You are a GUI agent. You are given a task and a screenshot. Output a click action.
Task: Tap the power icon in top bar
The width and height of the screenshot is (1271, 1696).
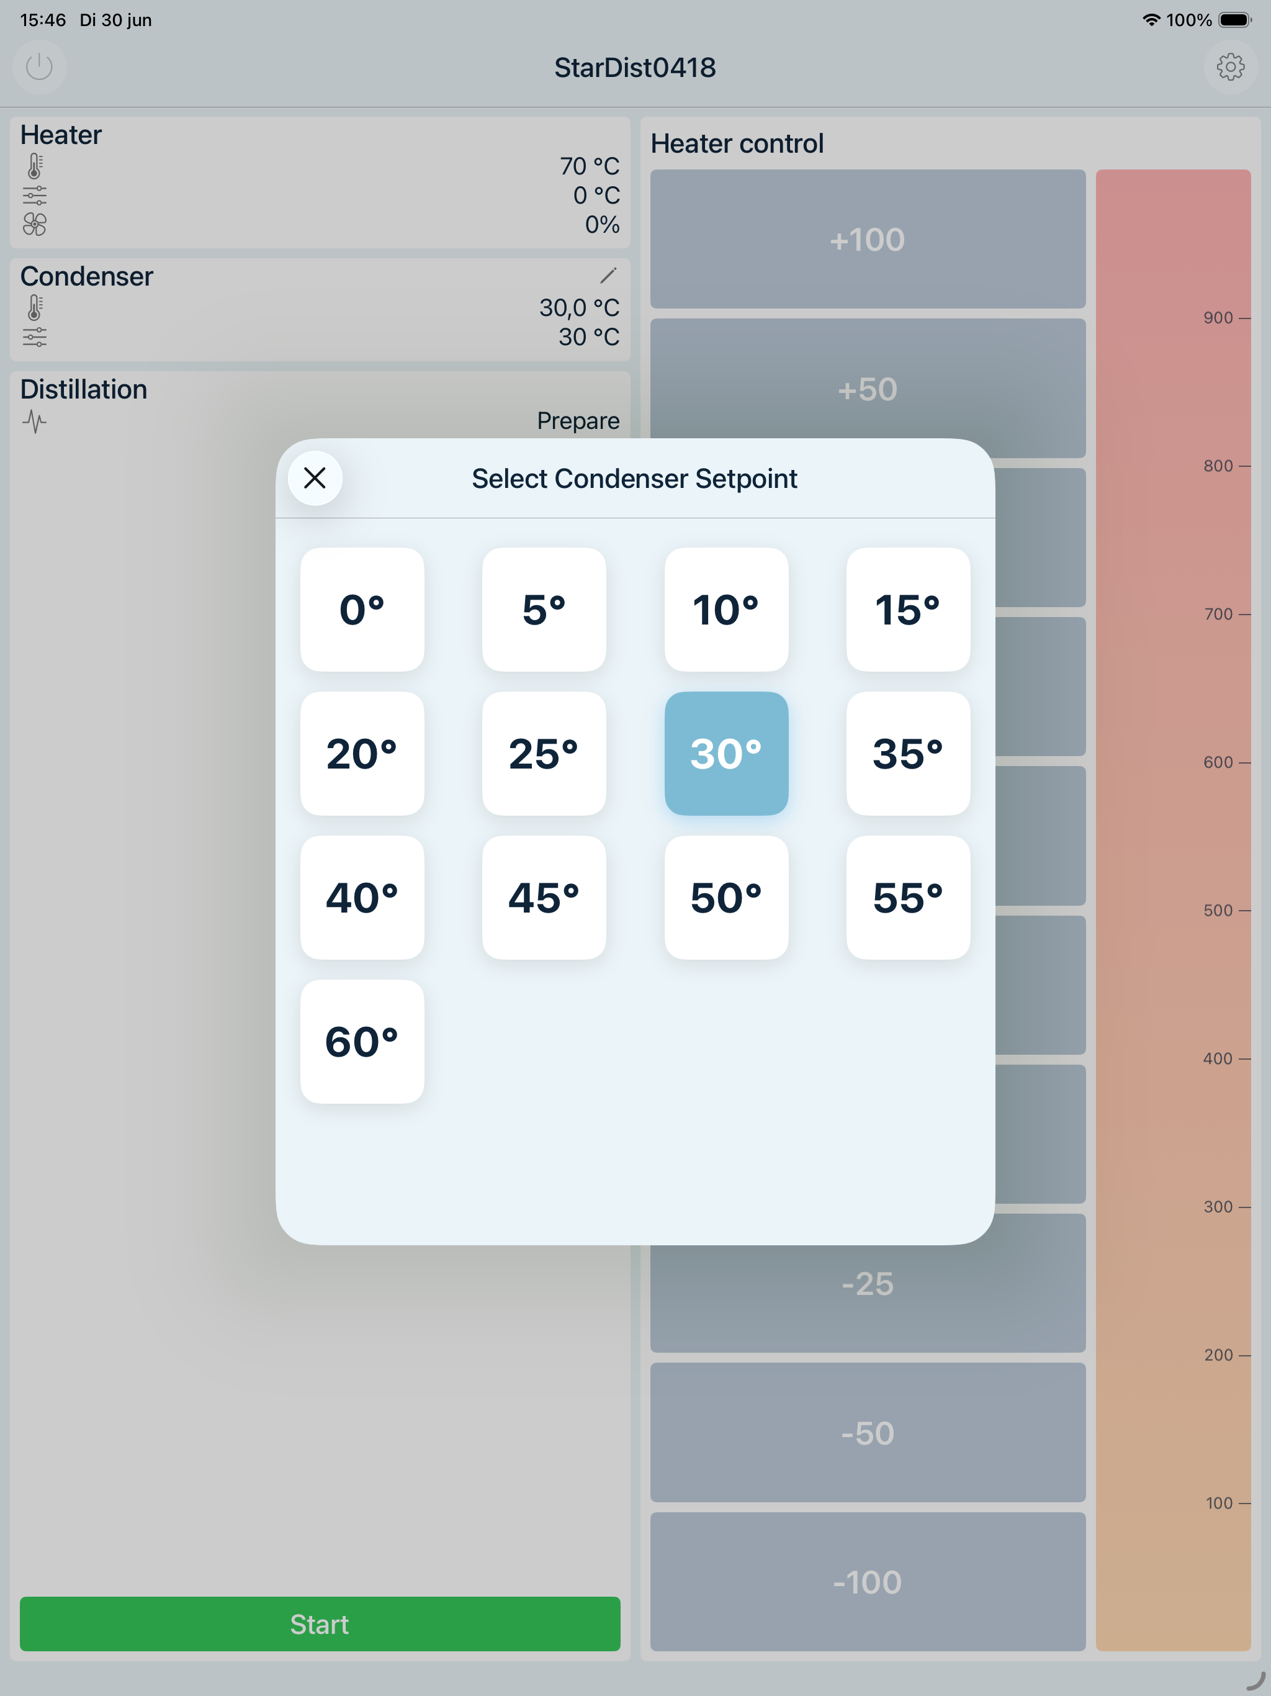[39, 66]
